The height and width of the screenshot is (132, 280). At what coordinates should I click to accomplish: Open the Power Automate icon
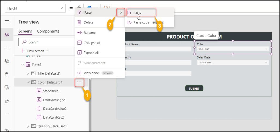pos(7,101)
